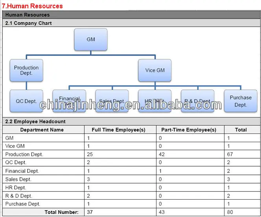This screenshot has height=217, width=261.
Task: Select the Part-Time Employee(s) column header
Action: click(x=189, y=130)
